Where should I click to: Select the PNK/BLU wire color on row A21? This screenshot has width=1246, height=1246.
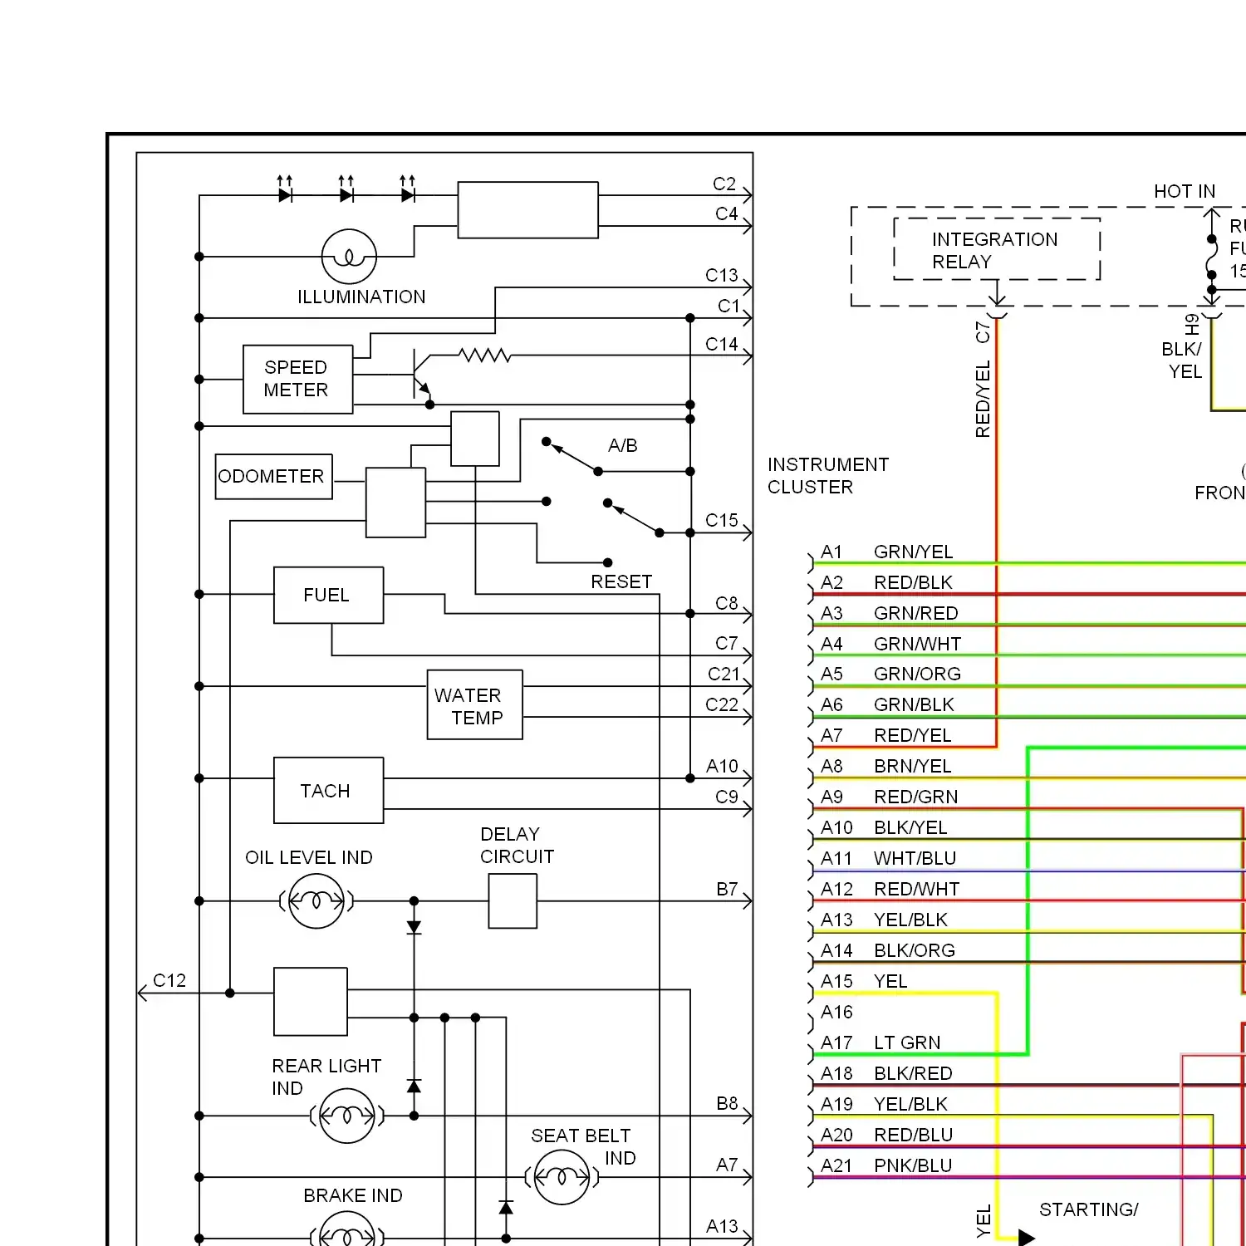[x=913, y=1165]
